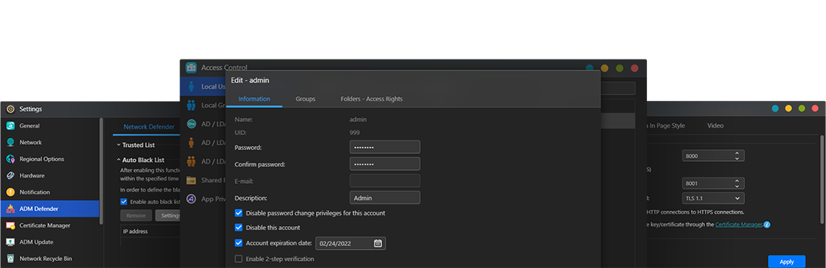The image size is (826, 268).
Task: Click the Description input field
Action: [385, 198]
